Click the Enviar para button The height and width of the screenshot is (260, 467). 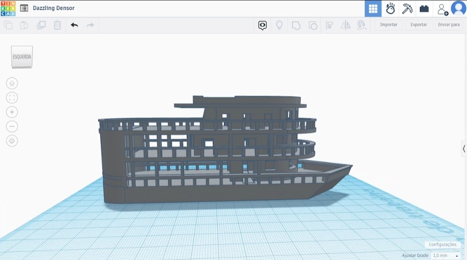(449, 25)
